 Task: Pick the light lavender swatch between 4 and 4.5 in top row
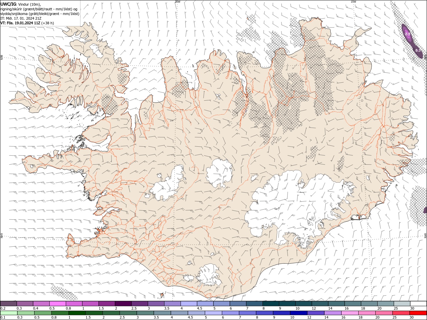pos(189,303)
